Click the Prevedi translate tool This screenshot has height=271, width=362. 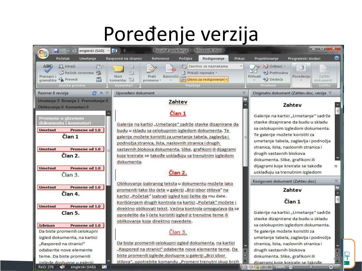[68, 79]
